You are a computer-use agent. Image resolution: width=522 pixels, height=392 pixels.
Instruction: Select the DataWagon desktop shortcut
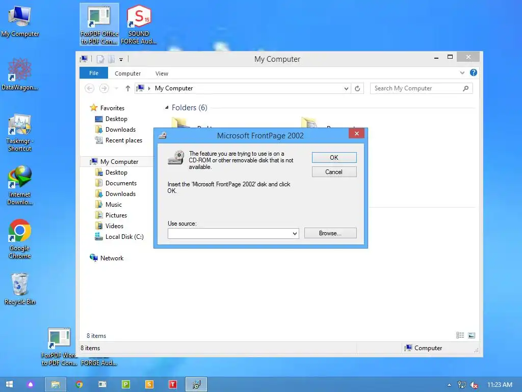[20, 75]
